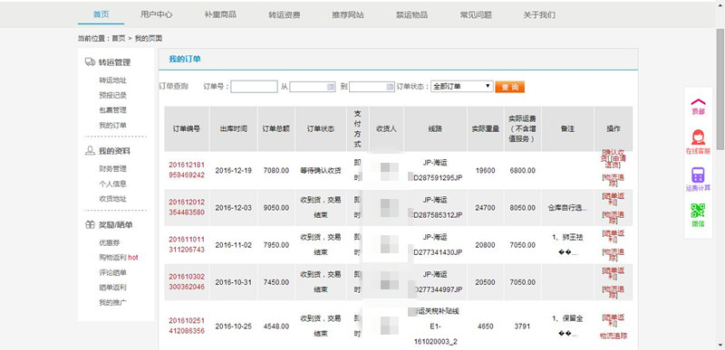Open the 运费计算 calculator icon
The height and width of the screenshot is (350, 725).
[x=698, y=175]
